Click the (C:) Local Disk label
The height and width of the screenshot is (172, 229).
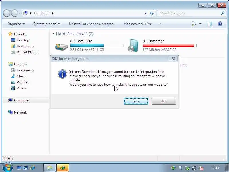click(x=81, y=41)
